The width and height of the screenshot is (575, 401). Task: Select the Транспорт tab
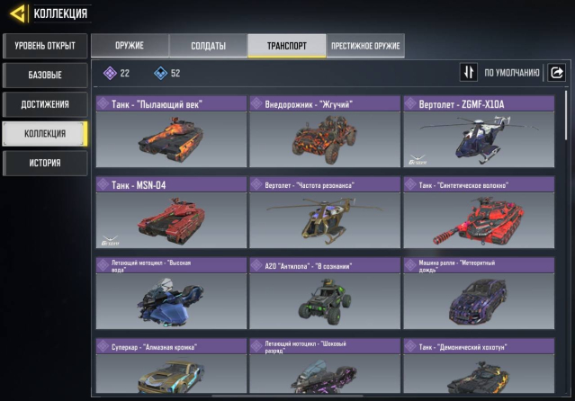(x=287, y=46)
